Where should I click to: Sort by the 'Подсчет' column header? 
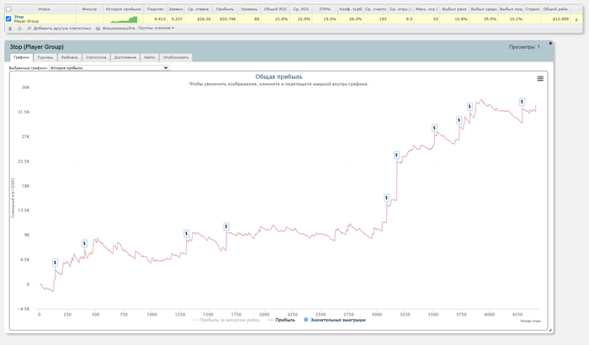(155, 9)
